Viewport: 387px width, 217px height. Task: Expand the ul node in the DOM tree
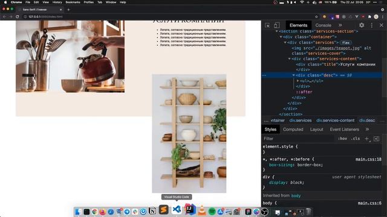[x=298, y=81]
